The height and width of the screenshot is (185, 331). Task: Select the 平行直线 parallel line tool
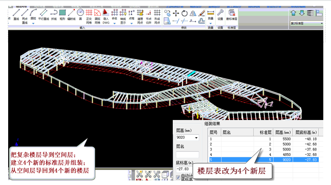[x=44, y=15]
